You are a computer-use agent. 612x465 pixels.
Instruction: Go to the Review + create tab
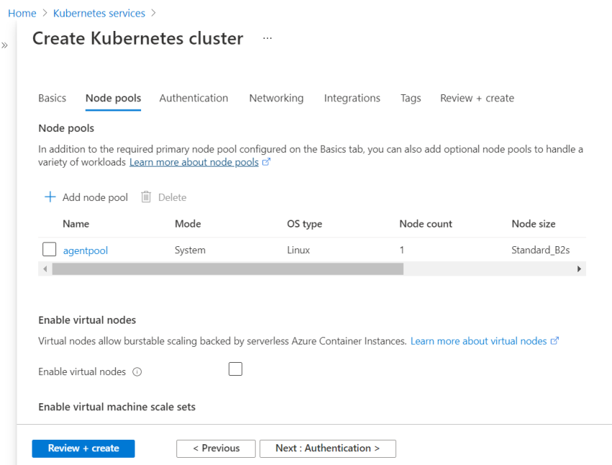click(x=477, y=98)
